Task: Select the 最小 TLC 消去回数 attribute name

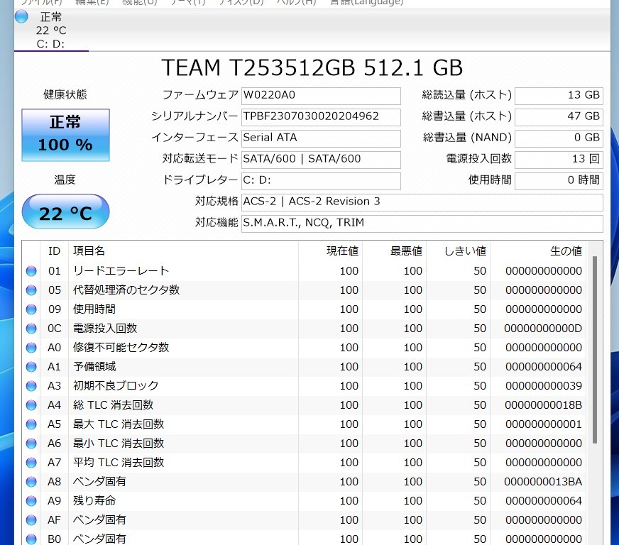Action: click(119, 444)
